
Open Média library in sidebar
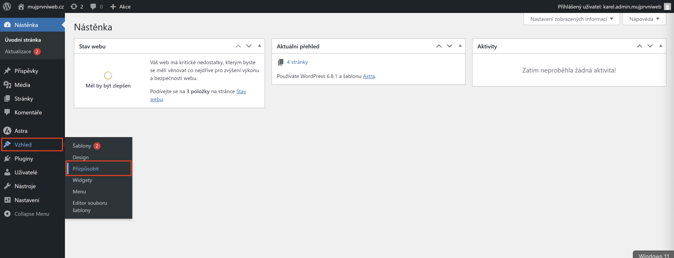pos(22,85)
